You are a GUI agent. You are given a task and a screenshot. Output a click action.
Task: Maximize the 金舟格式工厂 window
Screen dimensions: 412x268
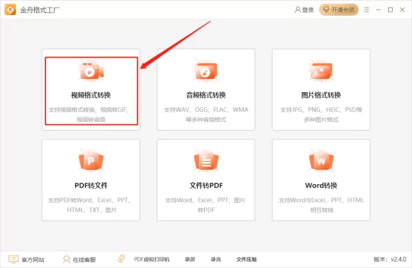pyautogui.click(x=391, y=10)
